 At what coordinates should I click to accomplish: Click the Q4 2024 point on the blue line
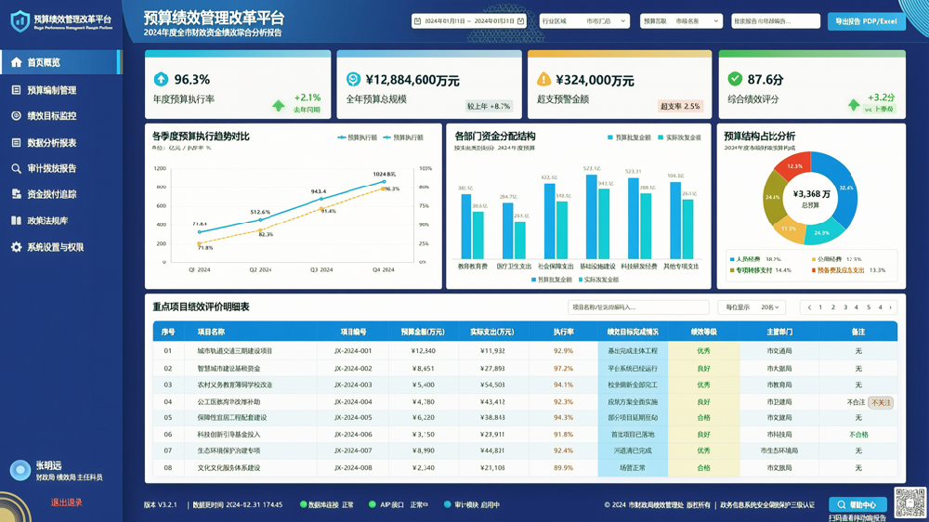tap(384, 182)
